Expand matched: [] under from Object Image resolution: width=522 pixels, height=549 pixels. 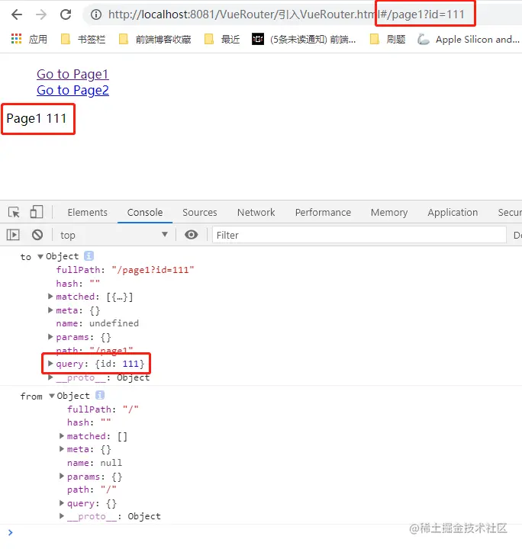pyautogui.click(x=62, y=436)
